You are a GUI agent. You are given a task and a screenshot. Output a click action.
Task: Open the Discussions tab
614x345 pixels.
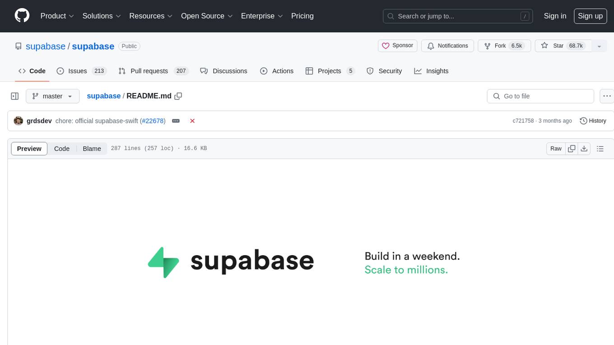pyautogui.click(x=224, y=71)
